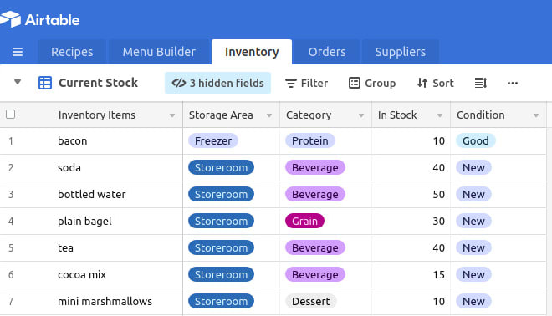Click In Stock value 40 for tea
552x316 pixels.
pos(438,247)
